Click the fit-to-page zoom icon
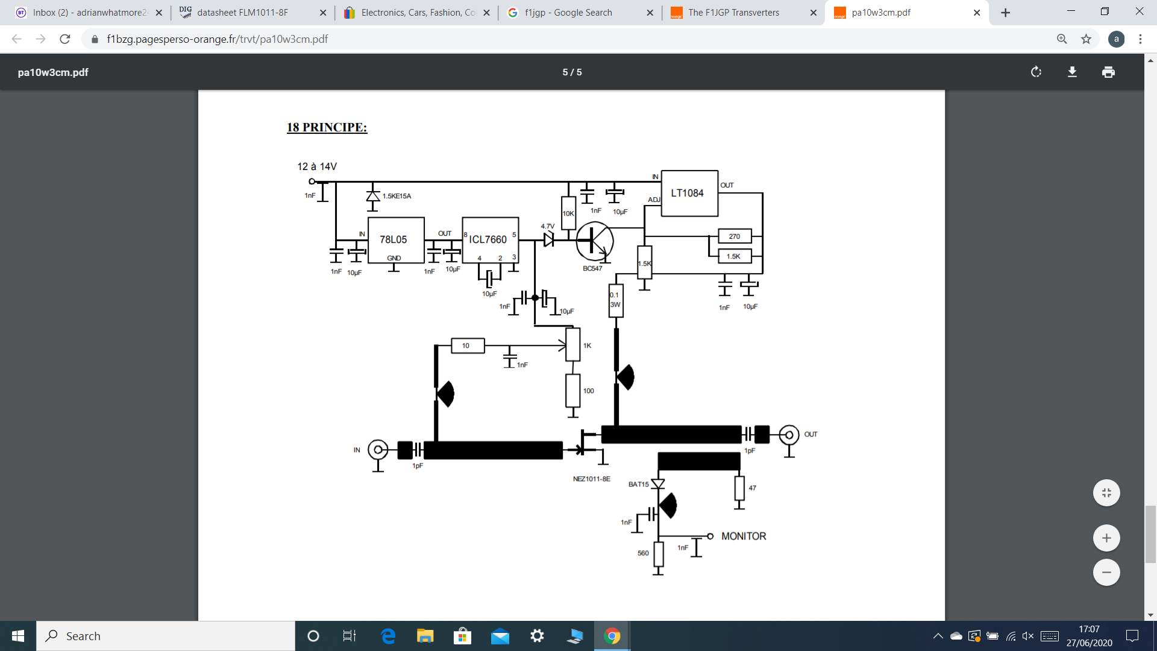This screenshot has width=1157, height=651. (x=1107, y=493)
